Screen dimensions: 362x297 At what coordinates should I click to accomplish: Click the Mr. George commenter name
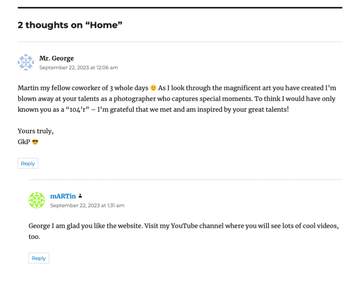pos(56,58)
